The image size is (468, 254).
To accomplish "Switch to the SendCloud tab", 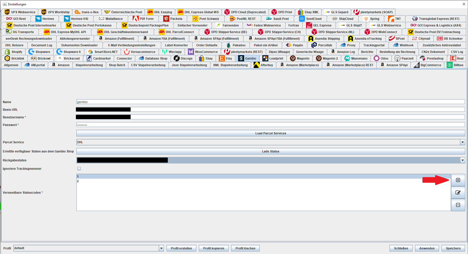I will click(310, 19).
